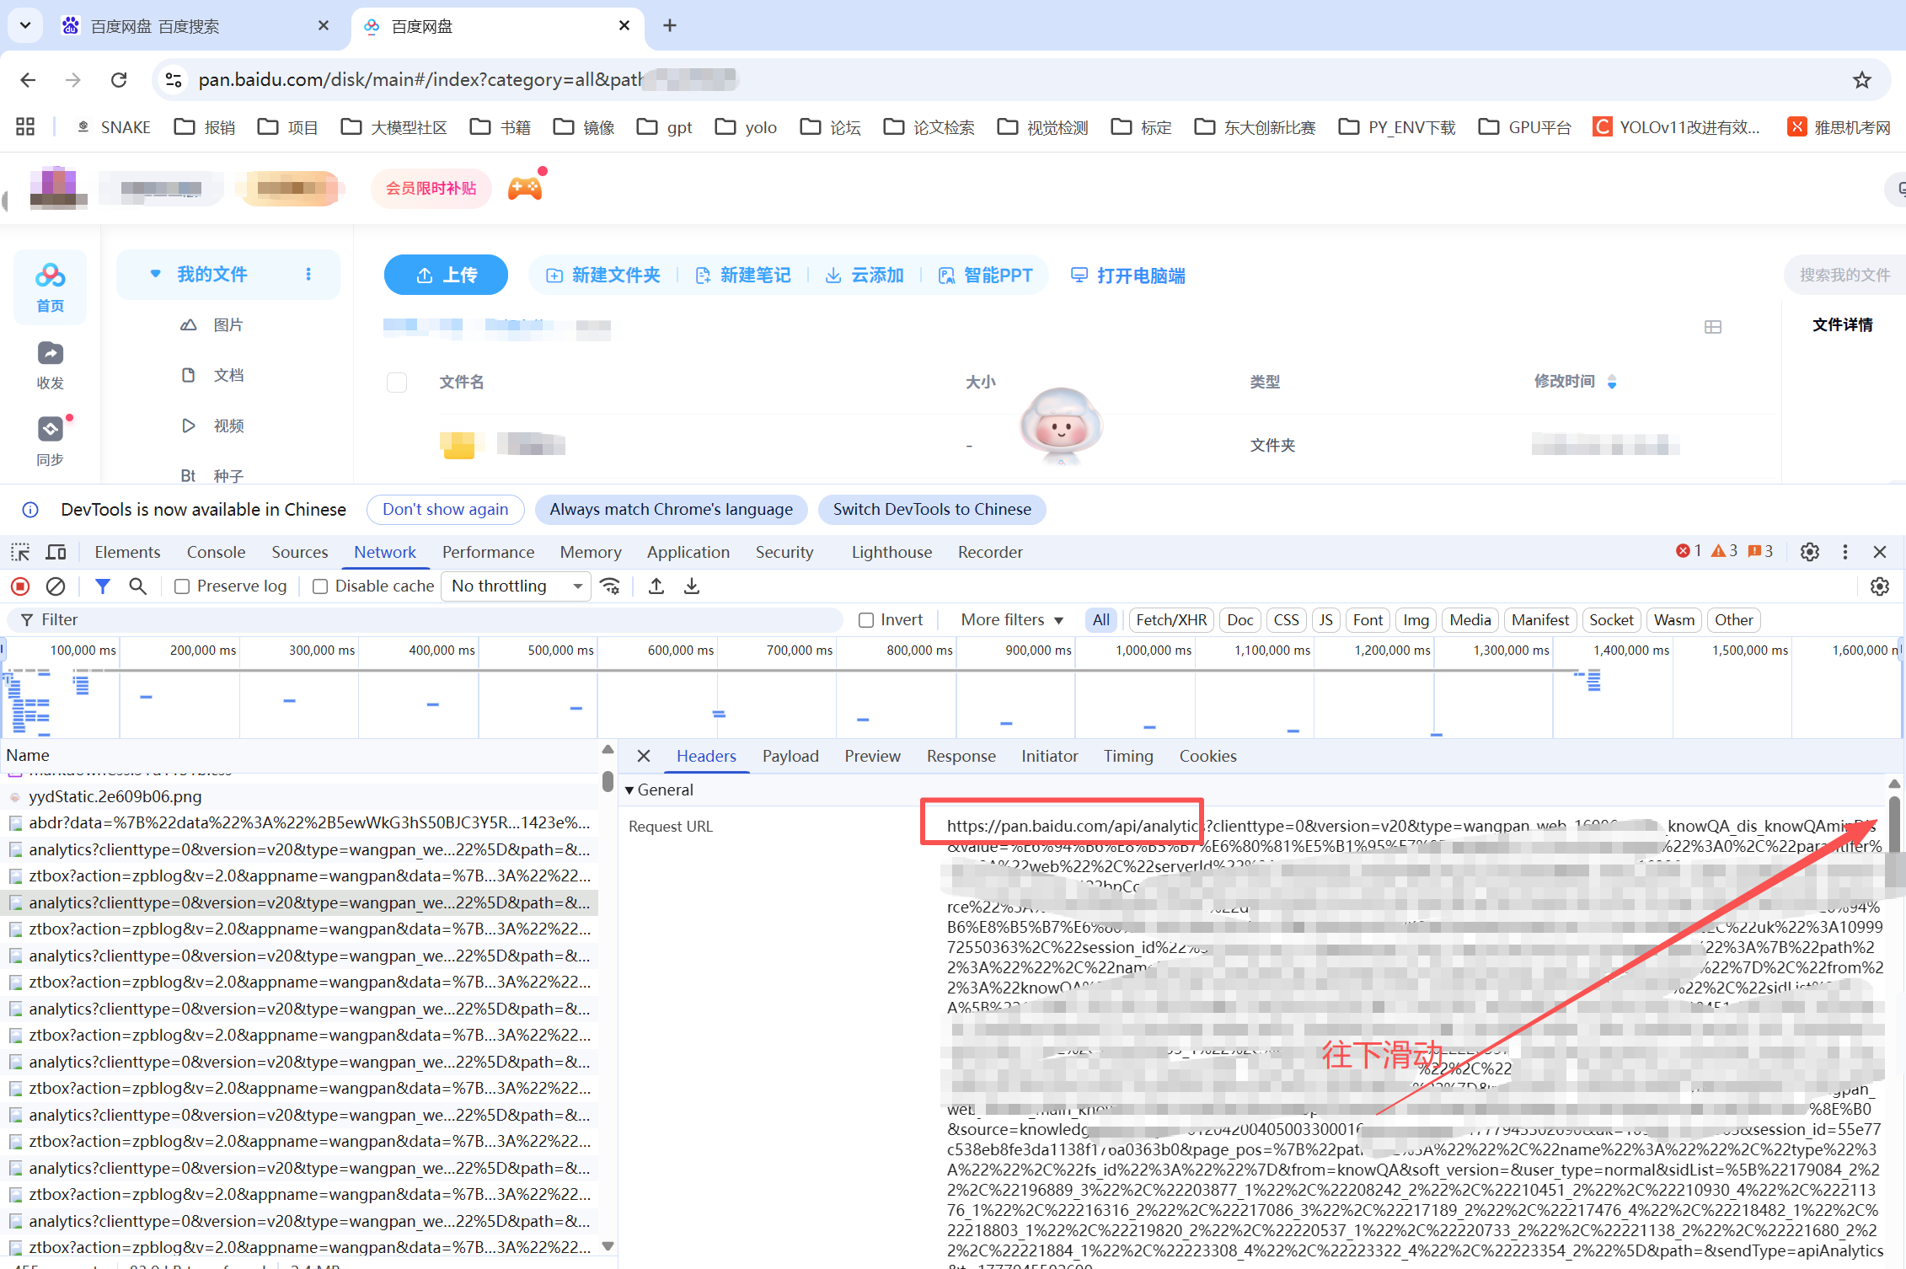Go to 首页 in the sidebar
This screenshot has width=1906, height=1269.
pyautogui.click(x=50, y=287)
